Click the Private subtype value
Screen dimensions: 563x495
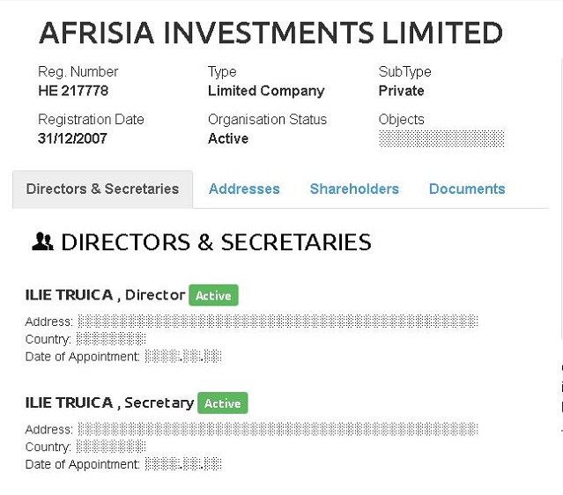401,91
